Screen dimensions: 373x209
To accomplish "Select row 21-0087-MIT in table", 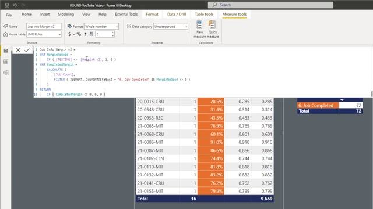I will [205, 150].
